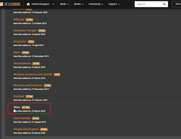The width and height of the screenshot is (181, 139).
Task: Open the Overhaul category
Action: click(x=19, y=96)
